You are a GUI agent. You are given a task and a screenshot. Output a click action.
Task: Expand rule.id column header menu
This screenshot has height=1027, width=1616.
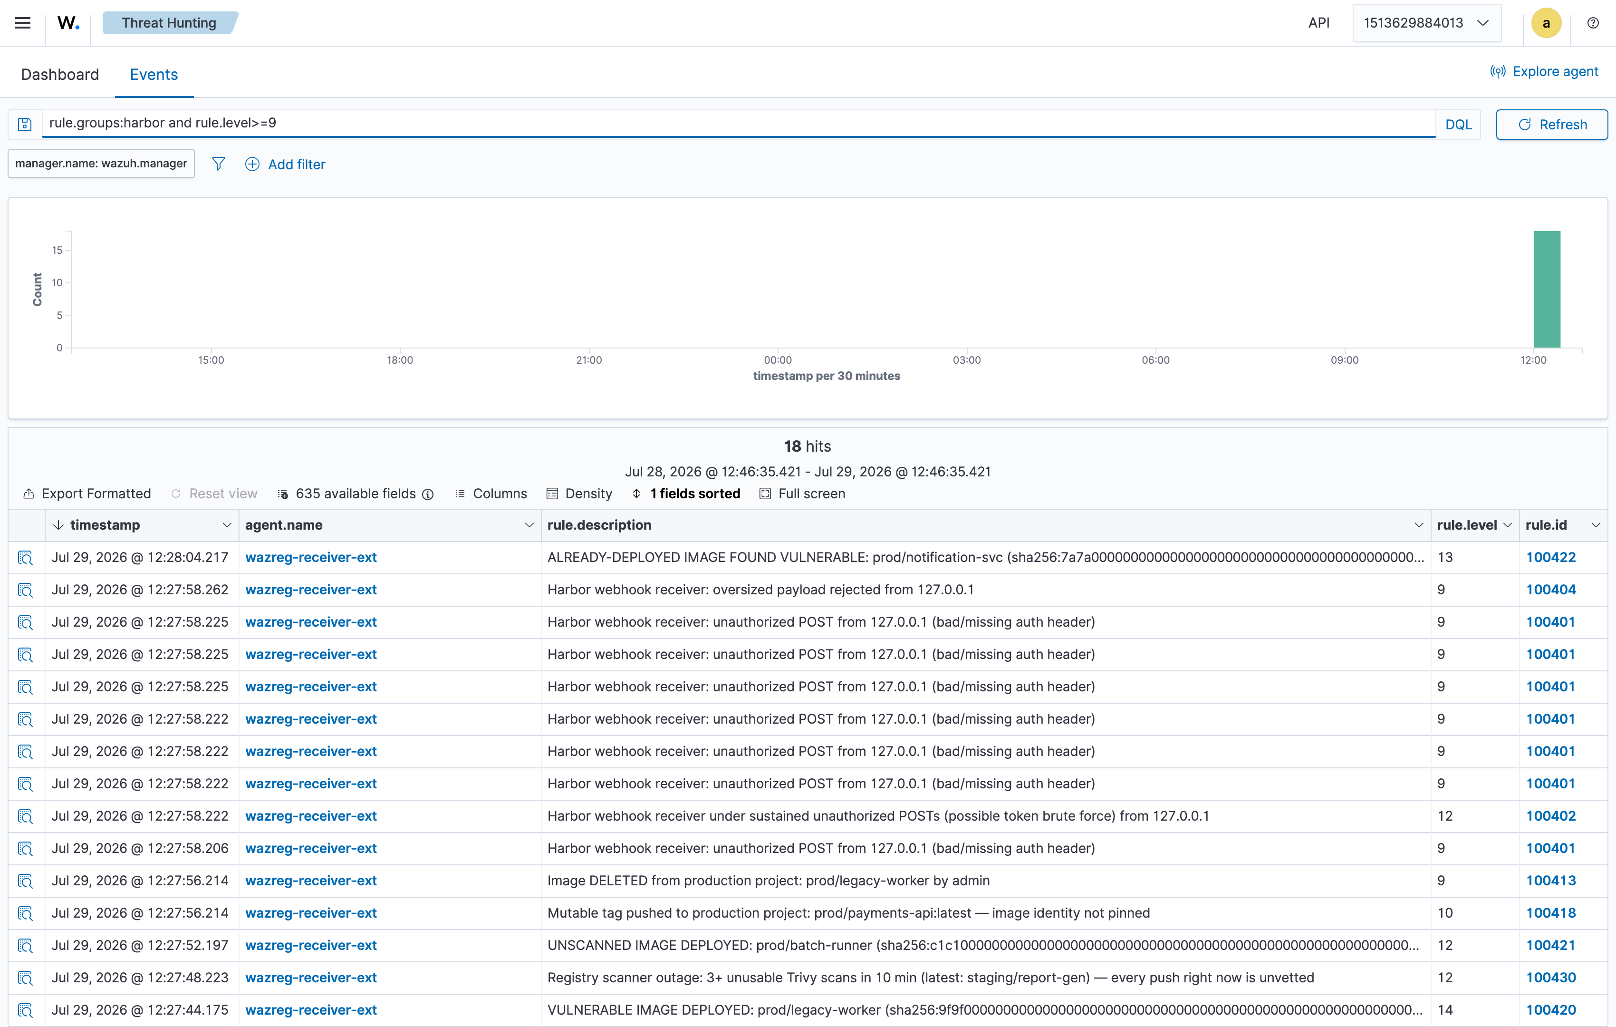[x=1596, y=525]
